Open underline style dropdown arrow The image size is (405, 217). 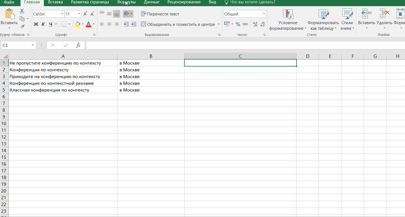click(x=56, y=24)
